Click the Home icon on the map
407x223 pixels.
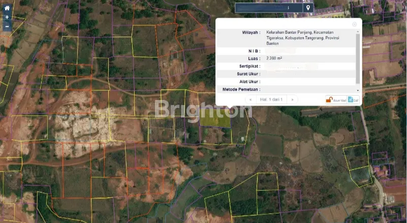7,8
